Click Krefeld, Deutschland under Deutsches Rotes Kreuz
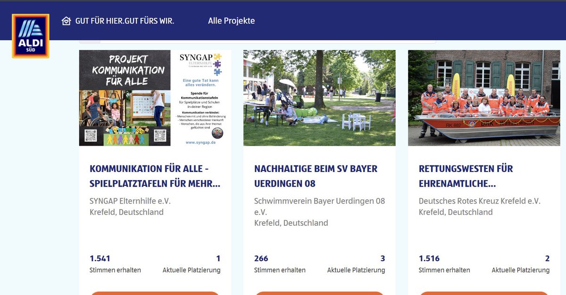 [x=456, y=212]
